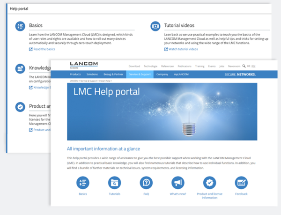Open the Technologie top link
The image size is (281, 215).
click(150, 66)
